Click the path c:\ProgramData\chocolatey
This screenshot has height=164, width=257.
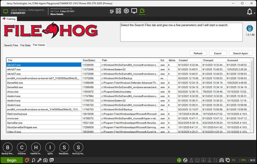(x=116, y=92)
